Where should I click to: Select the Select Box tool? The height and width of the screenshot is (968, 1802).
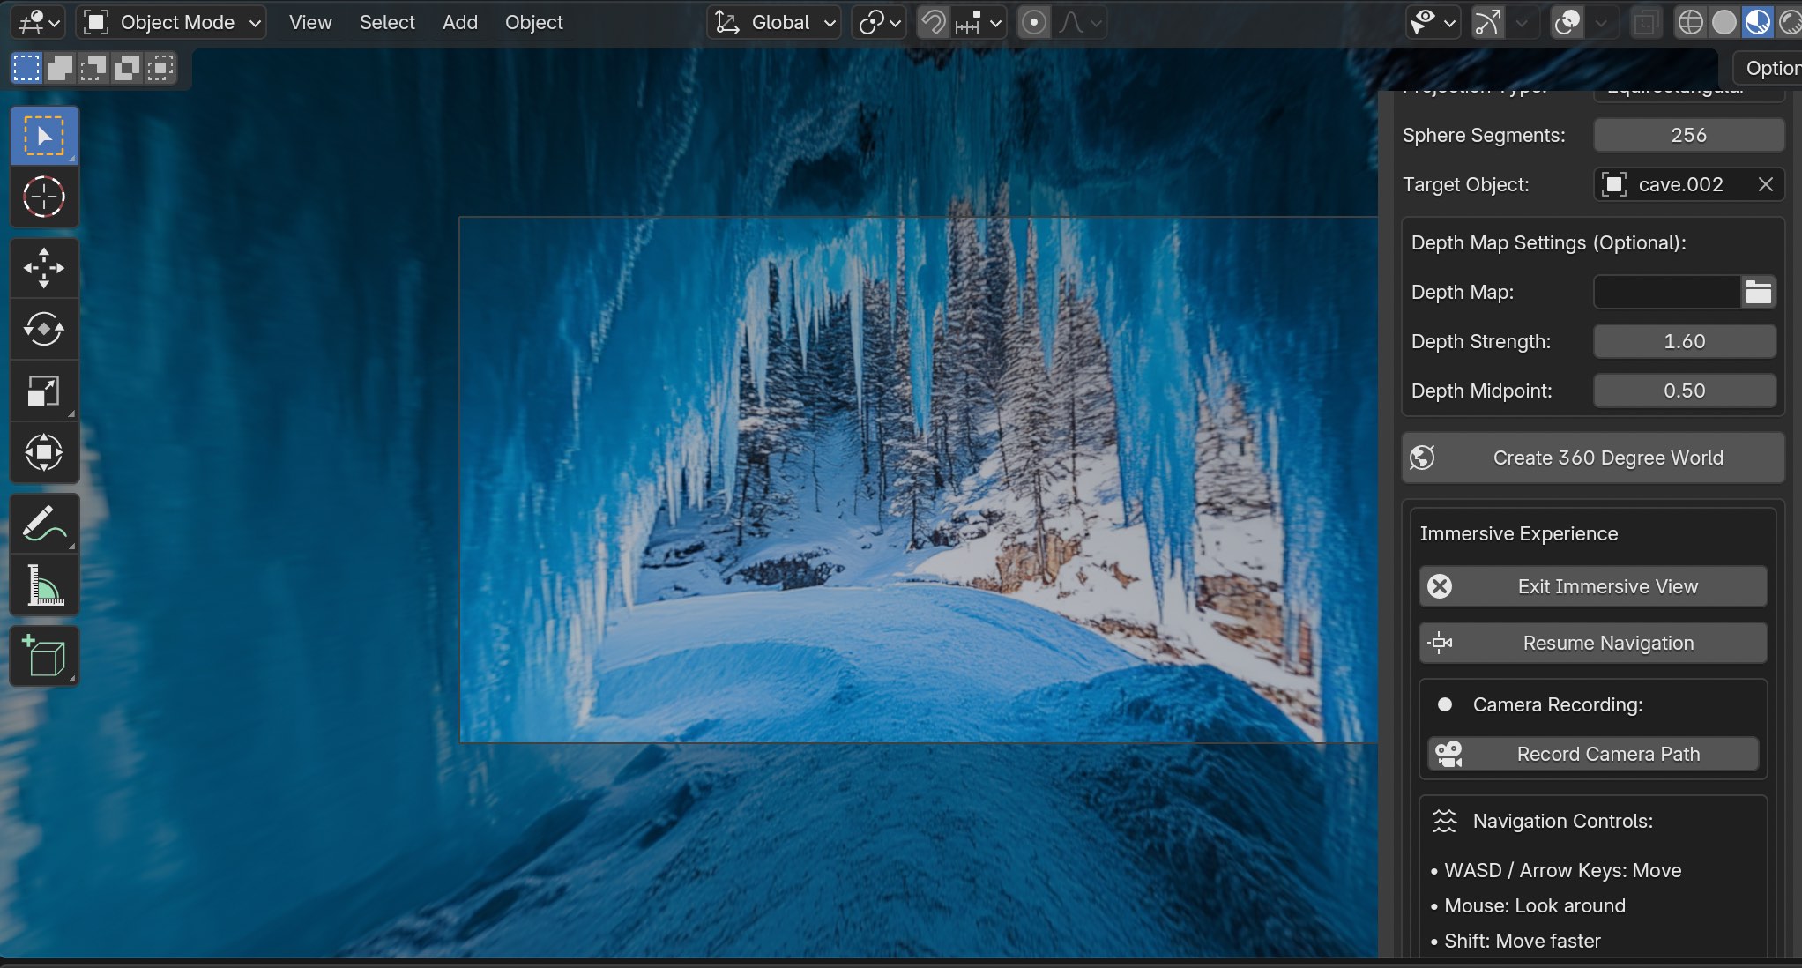[x=44, y=136]
